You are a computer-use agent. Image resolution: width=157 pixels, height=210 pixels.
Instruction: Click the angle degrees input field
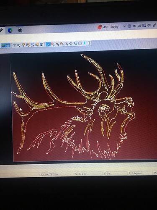click(x=142, y=173)
